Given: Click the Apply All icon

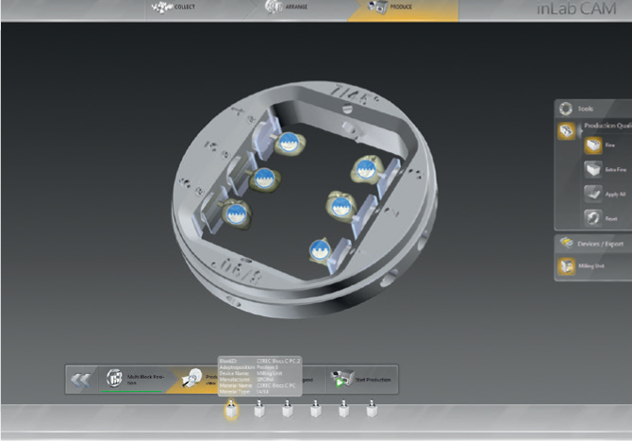Looking at the screenshot, I should 594,194.
